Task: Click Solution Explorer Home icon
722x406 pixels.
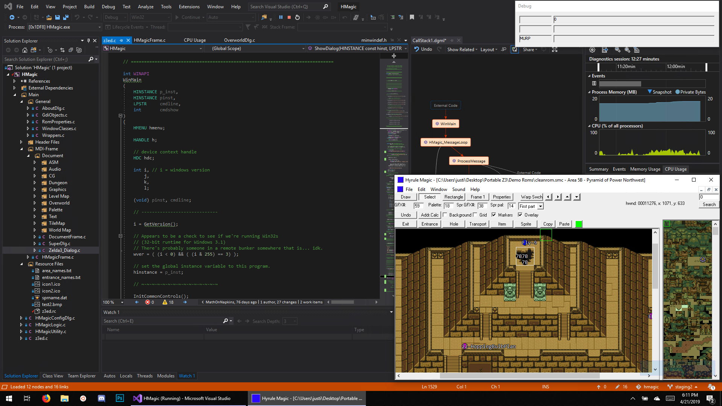Action: 25,50
